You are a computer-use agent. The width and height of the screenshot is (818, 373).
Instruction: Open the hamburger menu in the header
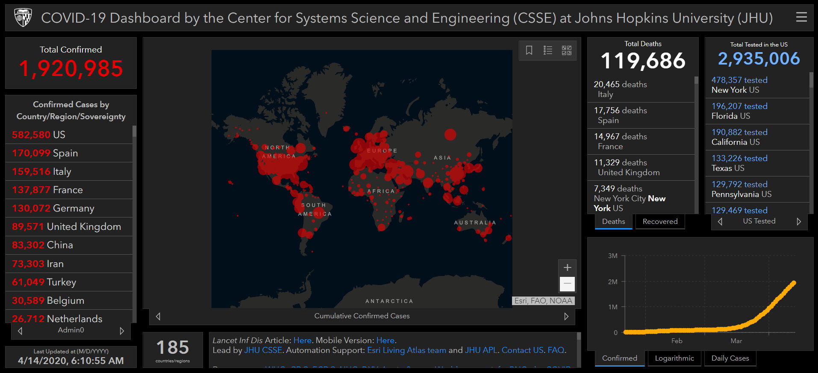(801, 17)
